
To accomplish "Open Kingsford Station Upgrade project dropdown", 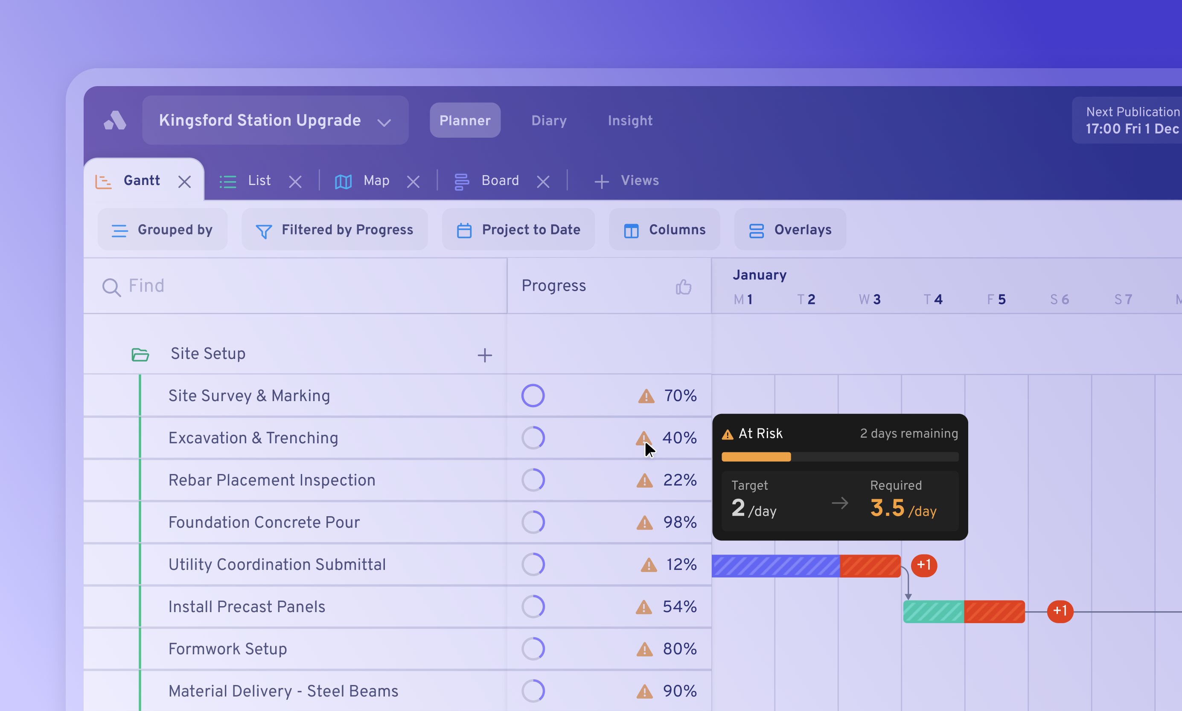I will point(275,120).
